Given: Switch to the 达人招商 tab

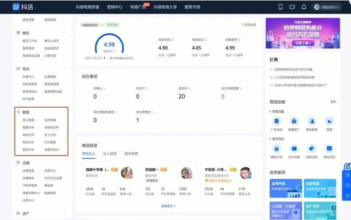Looking at the screenshot, I should 110,153.
